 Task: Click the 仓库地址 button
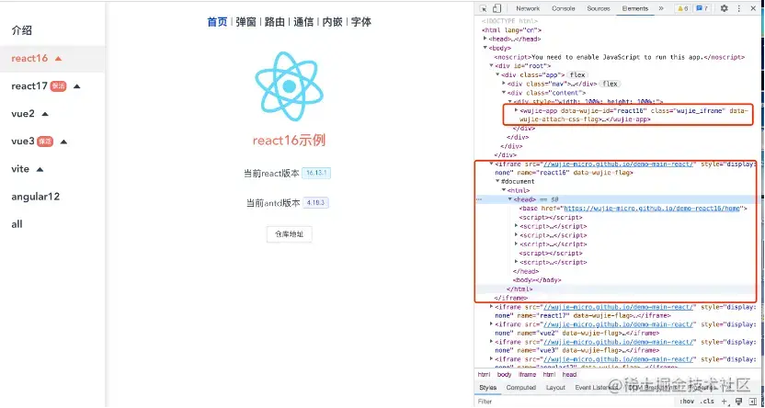[290, 234]
